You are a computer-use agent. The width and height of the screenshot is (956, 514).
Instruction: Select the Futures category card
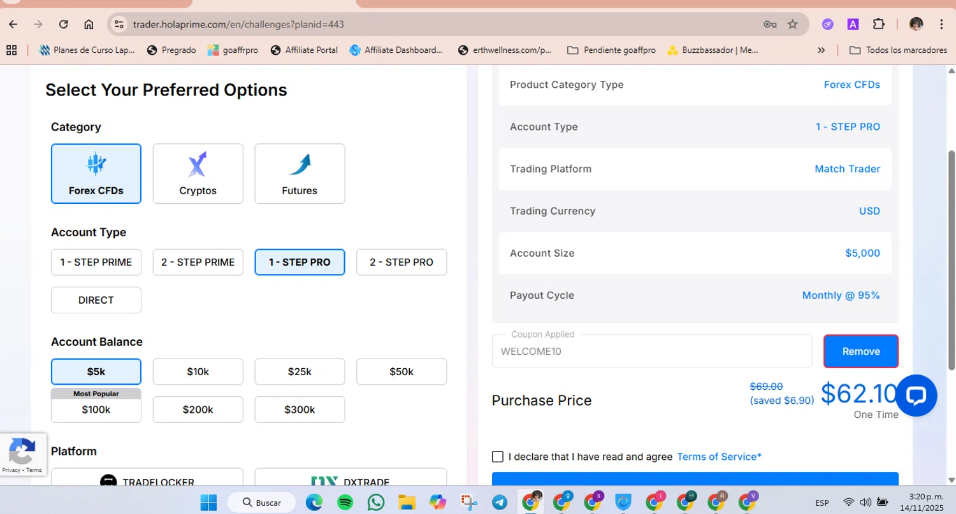click(300, 173)
